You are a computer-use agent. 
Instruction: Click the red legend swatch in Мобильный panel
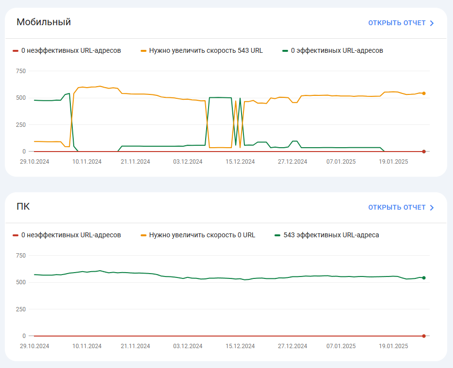[16, 50]
